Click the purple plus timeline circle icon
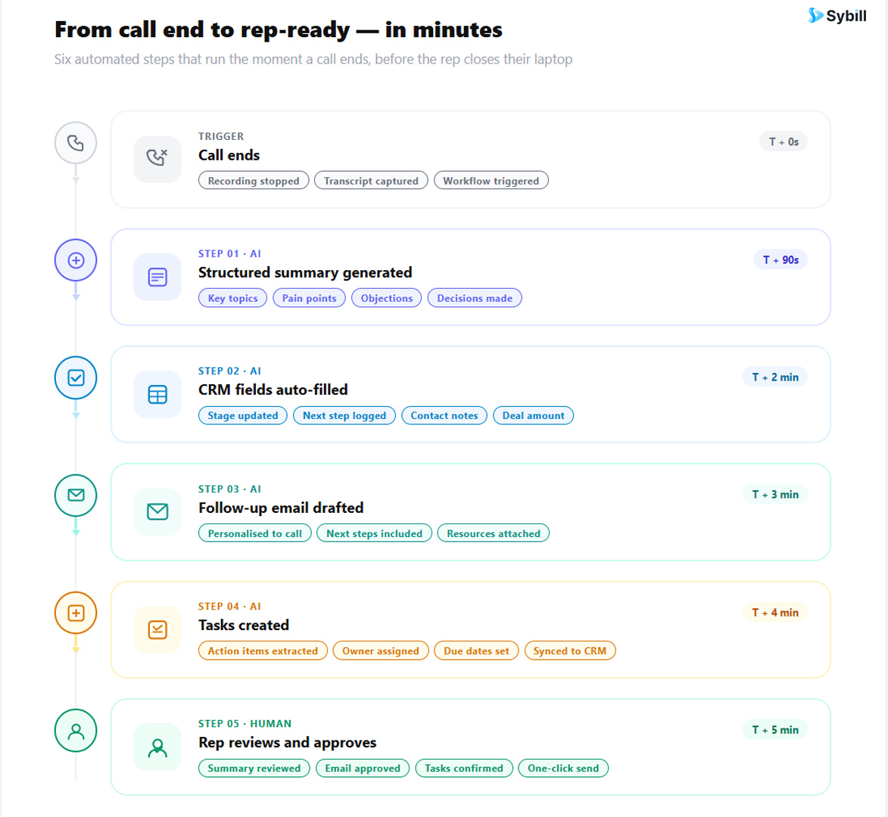Image resolution: width=888 pixels, height=817 pixels. [76, 260]
